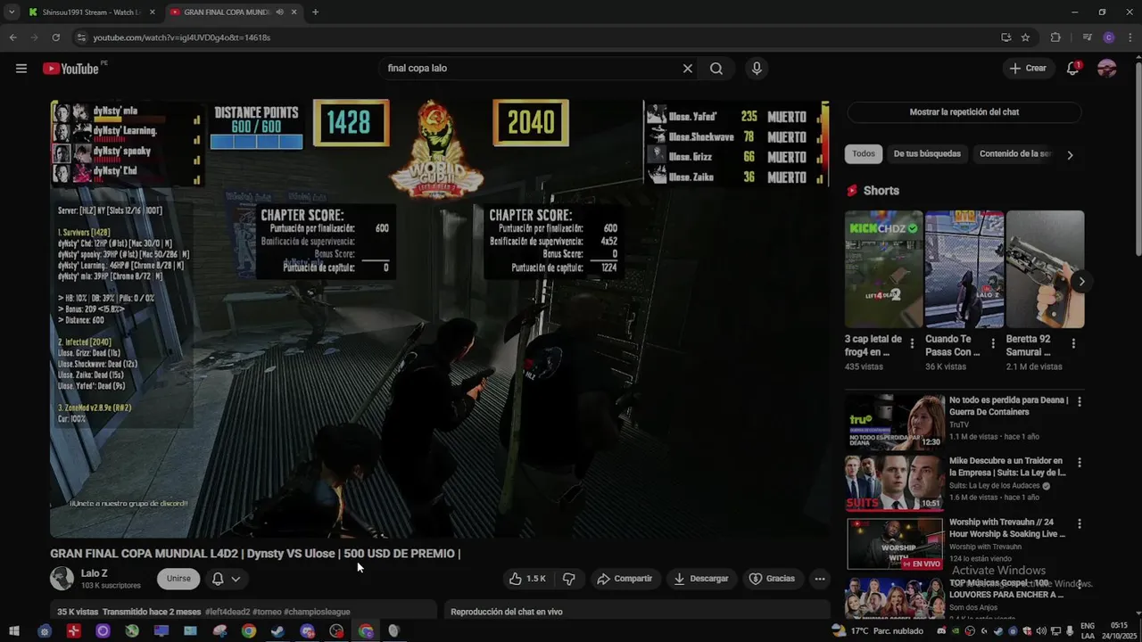The image size is (1142, 642).
Task: Reload the page in Chrome
Action: pyautogui.click(x=55, y=37)
